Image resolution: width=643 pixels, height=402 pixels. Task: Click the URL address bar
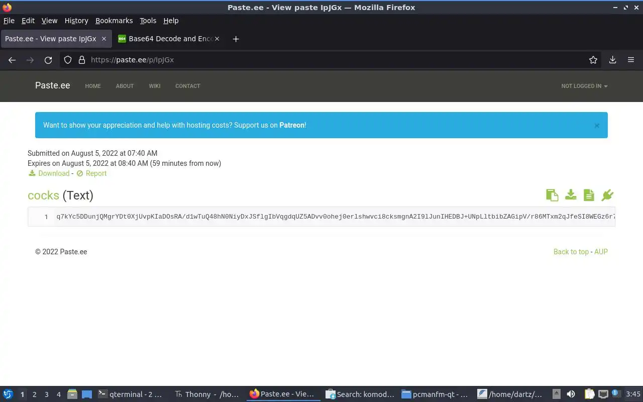tap(332, 60)
